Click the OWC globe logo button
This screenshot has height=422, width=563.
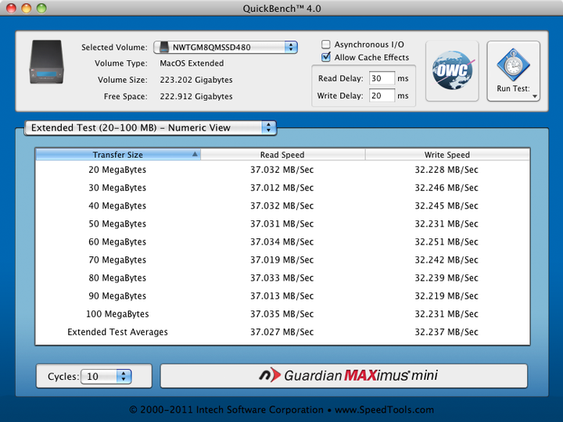tap(451, 71)
